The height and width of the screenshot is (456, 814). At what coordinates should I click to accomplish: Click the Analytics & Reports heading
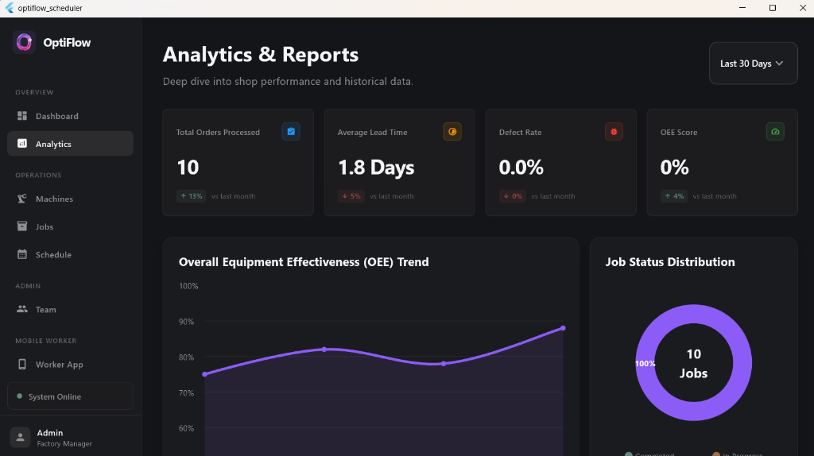[x=261, y=55]
